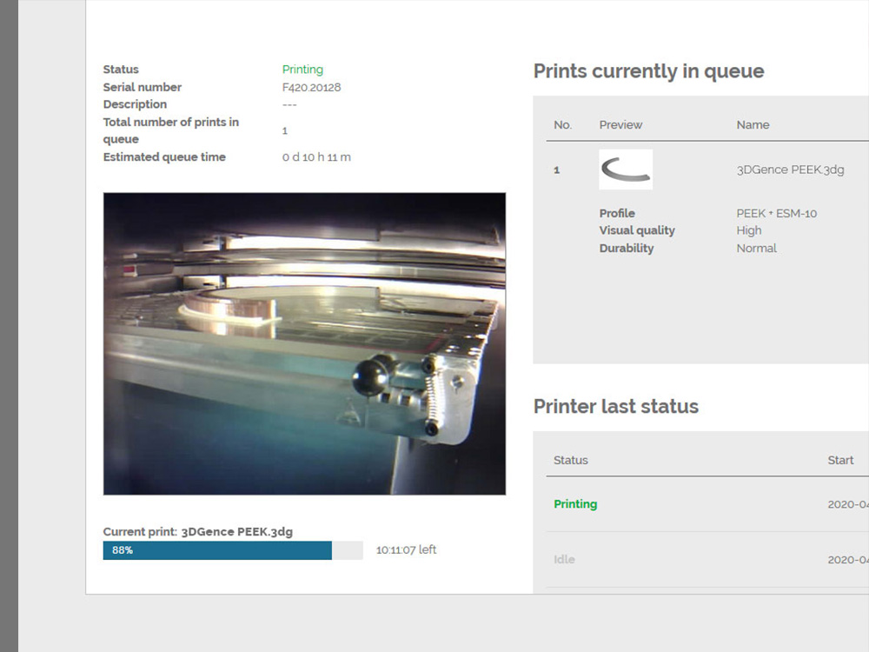Click the Start column header
869x652 pixels.
(840, 461)
